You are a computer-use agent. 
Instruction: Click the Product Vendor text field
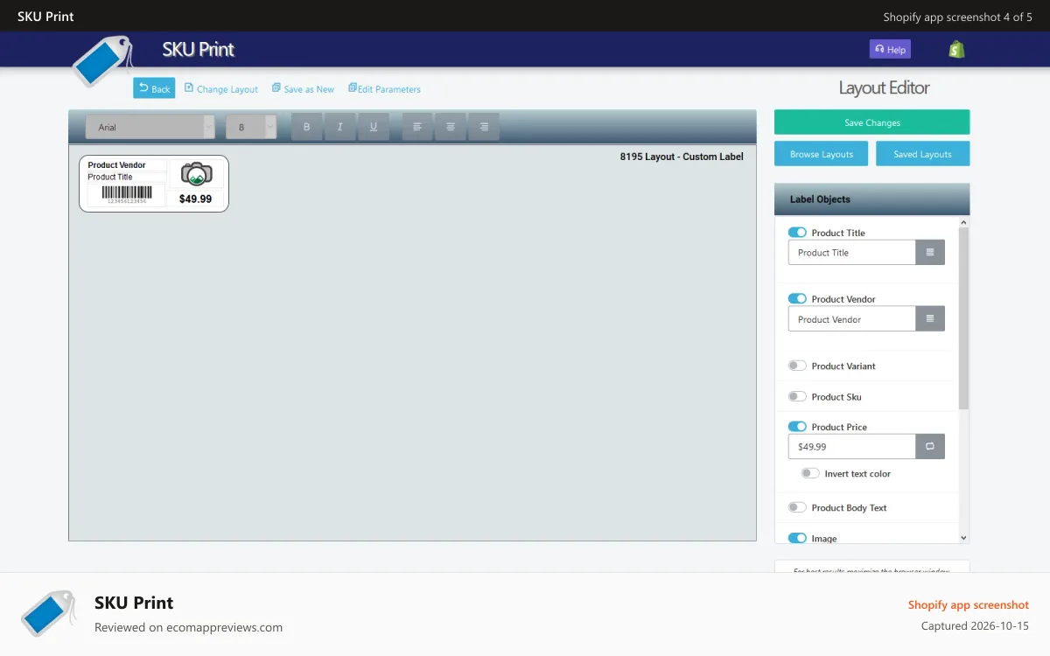[852, 319]
